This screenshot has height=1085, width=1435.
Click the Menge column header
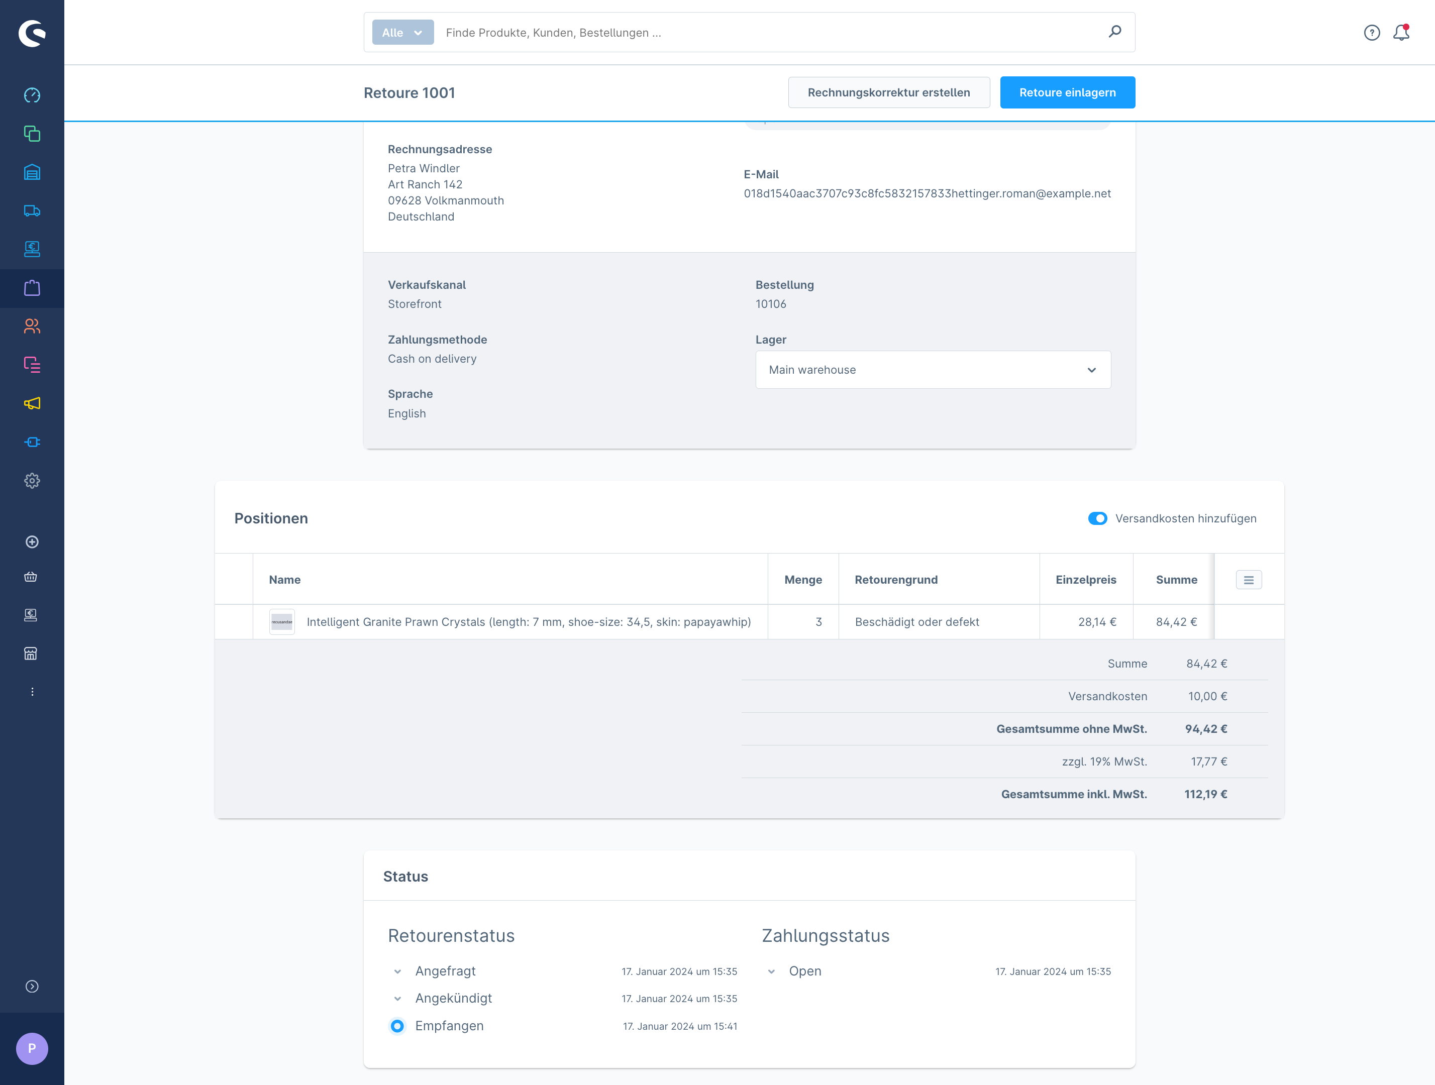pos(803,580)
